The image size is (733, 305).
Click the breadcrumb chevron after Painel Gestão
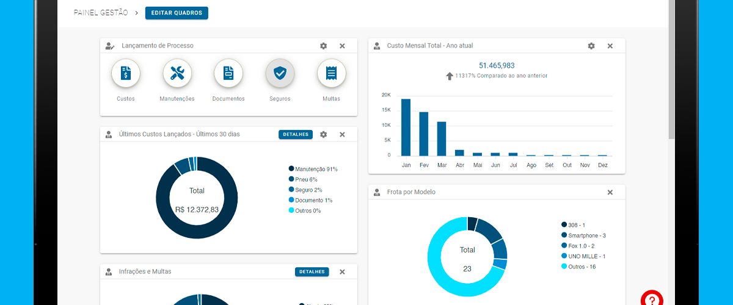pos(137,12)
